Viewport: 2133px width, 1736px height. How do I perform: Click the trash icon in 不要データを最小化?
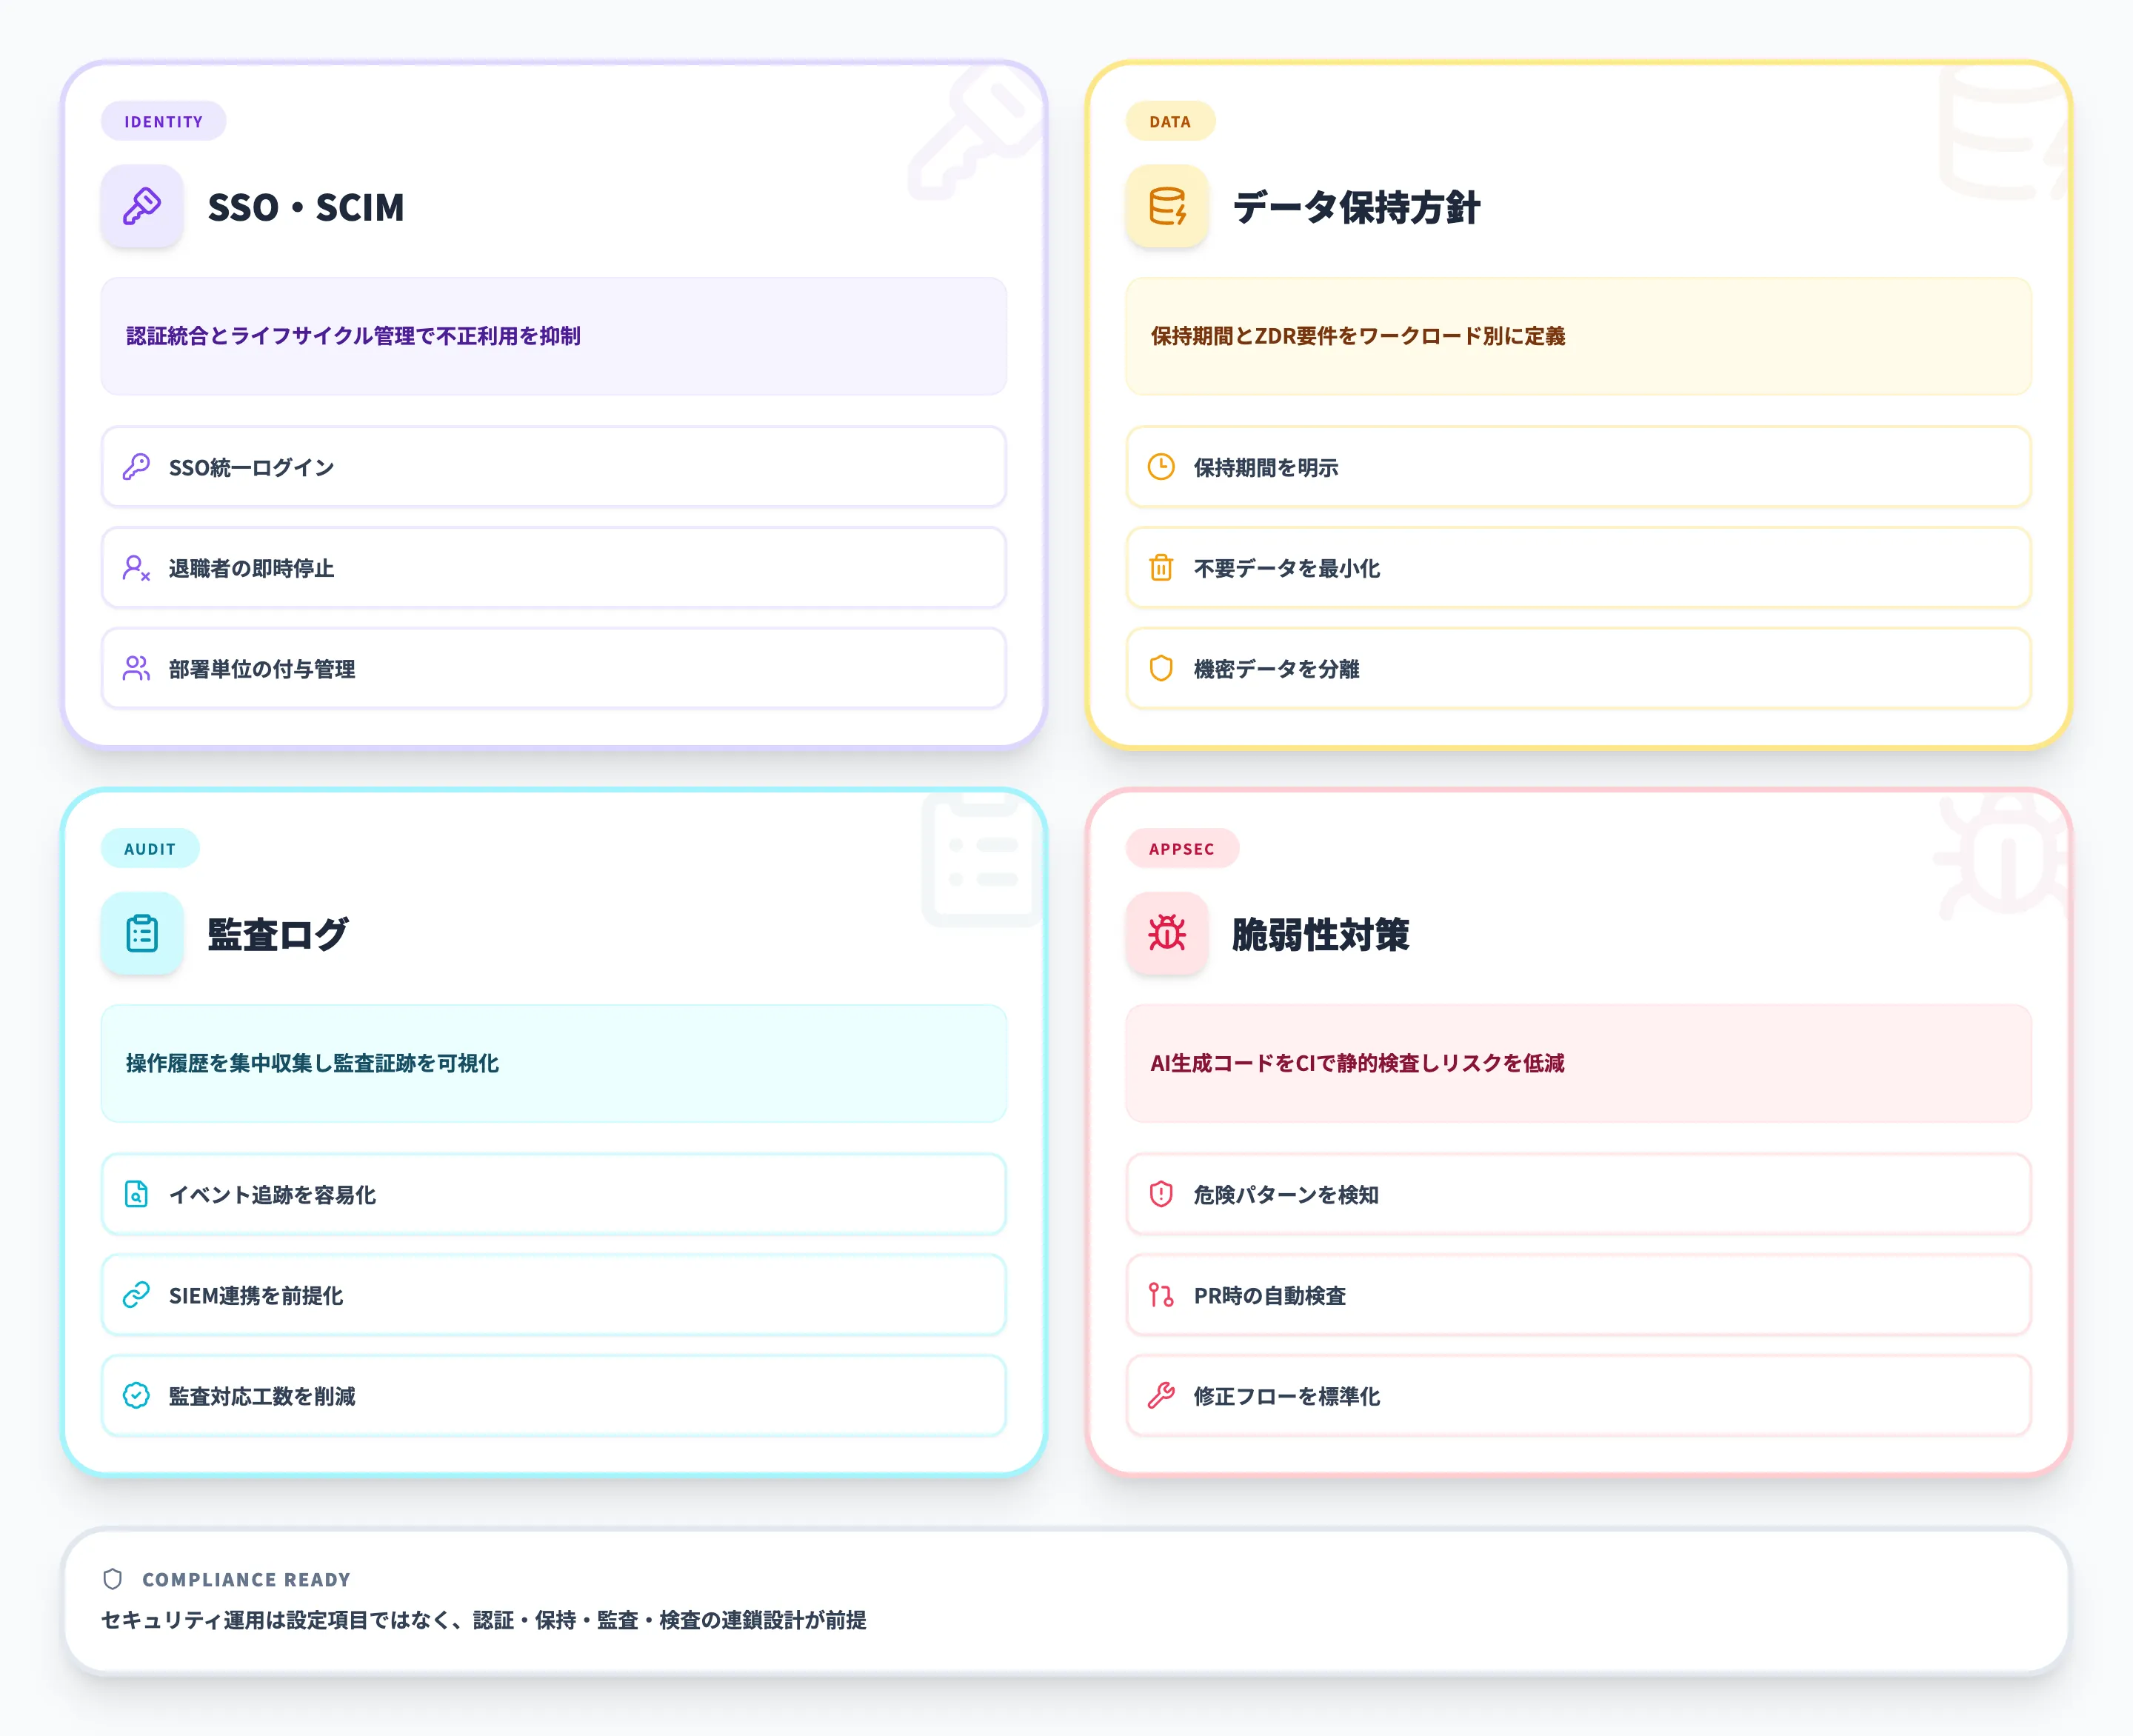(1160, 568)
